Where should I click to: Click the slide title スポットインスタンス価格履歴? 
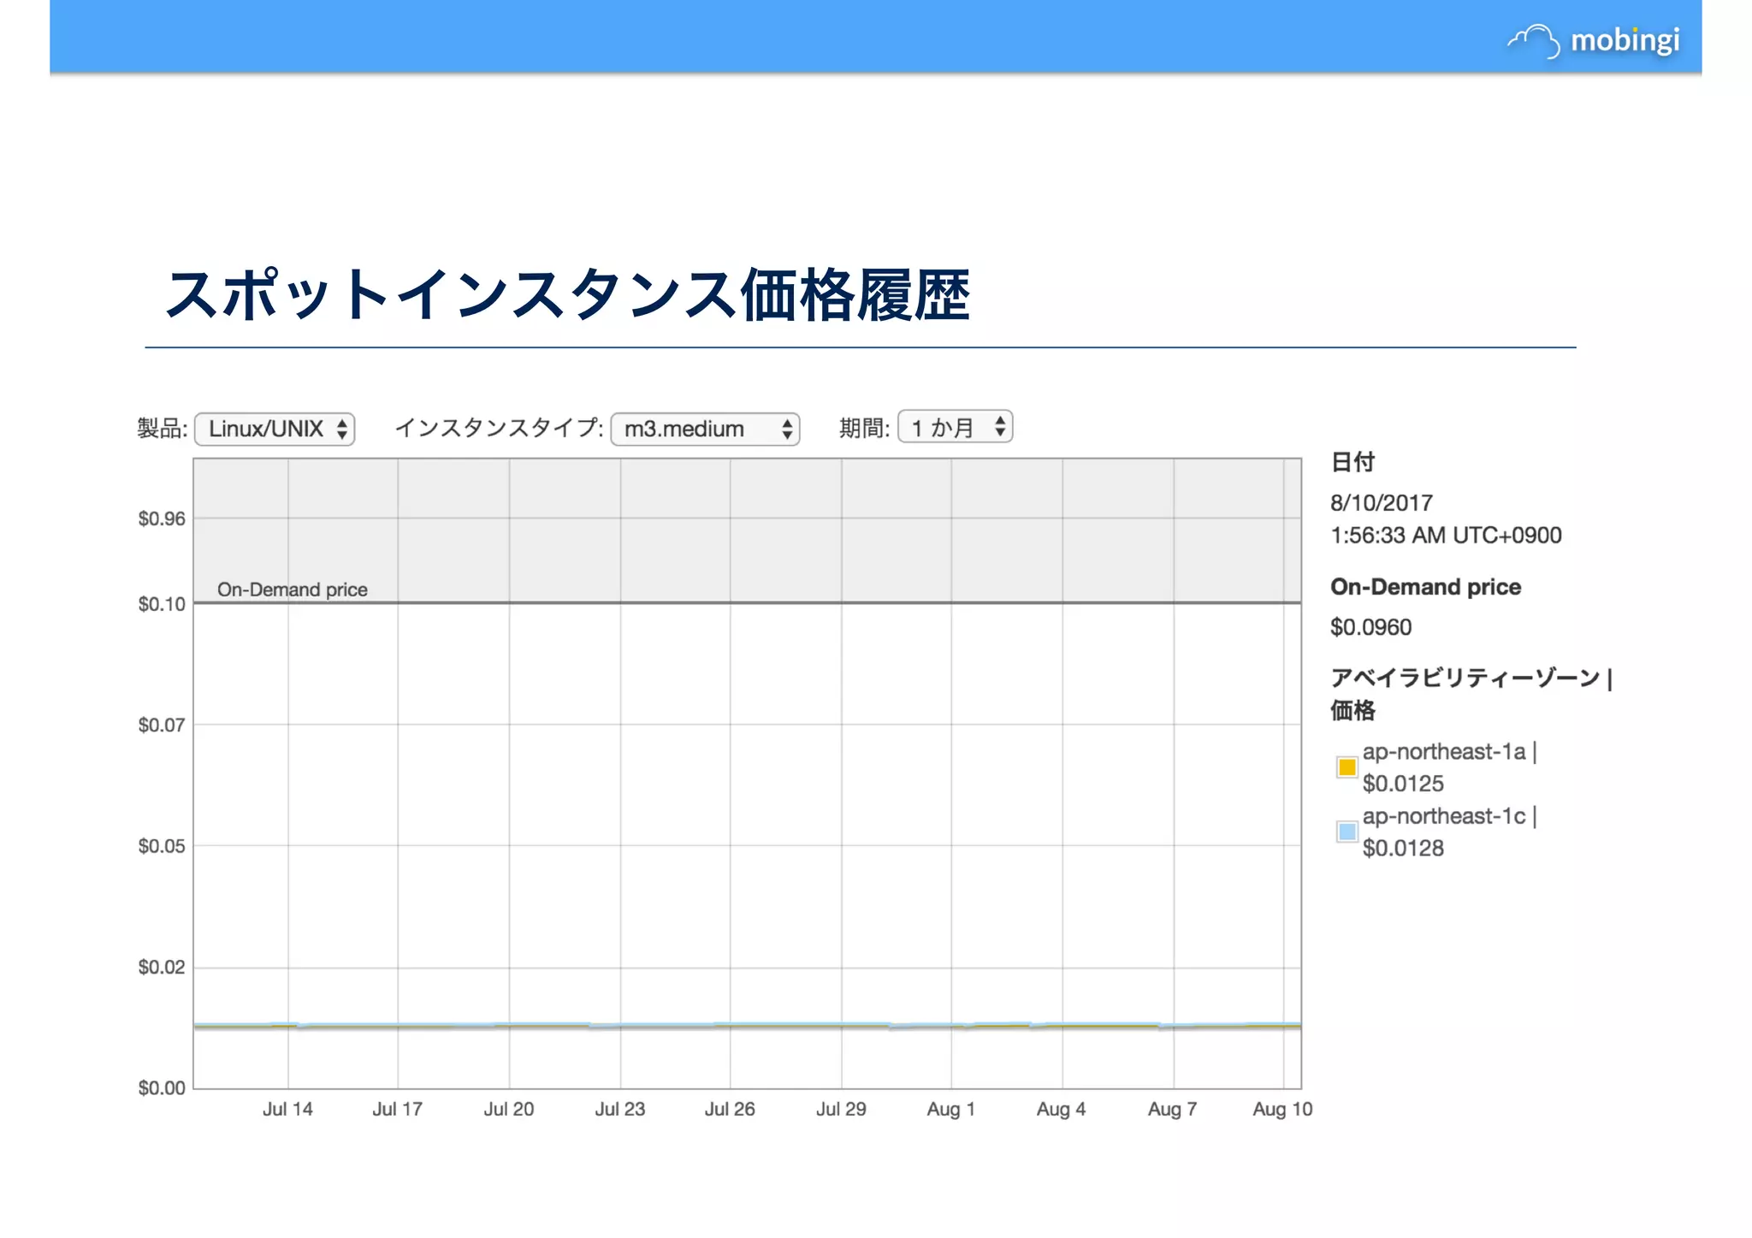[x=567, y=295]
